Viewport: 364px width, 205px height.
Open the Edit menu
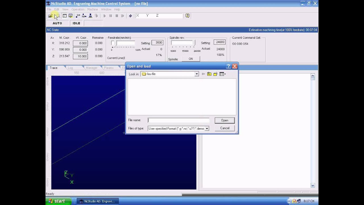point(57,9)
